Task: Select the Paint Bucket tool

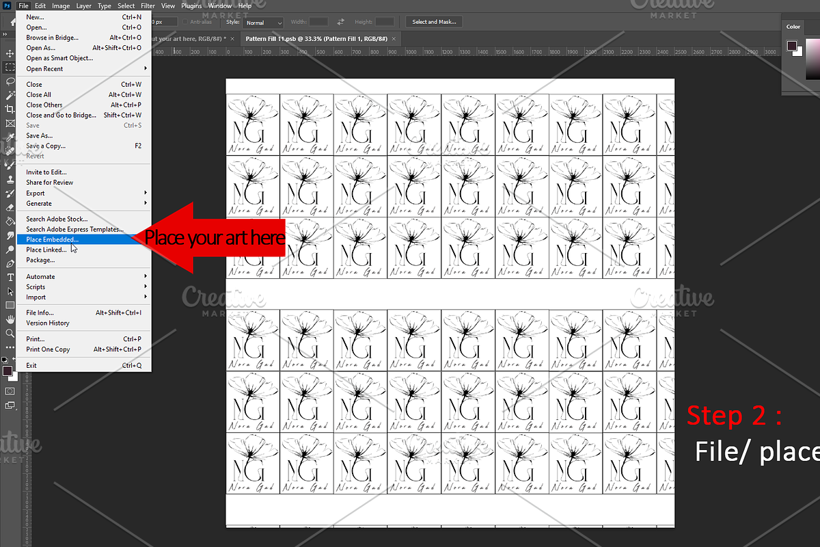Action: [x=10, y=222]
